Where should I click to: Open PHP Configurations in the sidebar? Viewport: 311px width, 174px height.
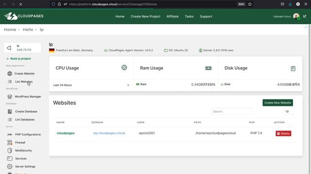28,134
